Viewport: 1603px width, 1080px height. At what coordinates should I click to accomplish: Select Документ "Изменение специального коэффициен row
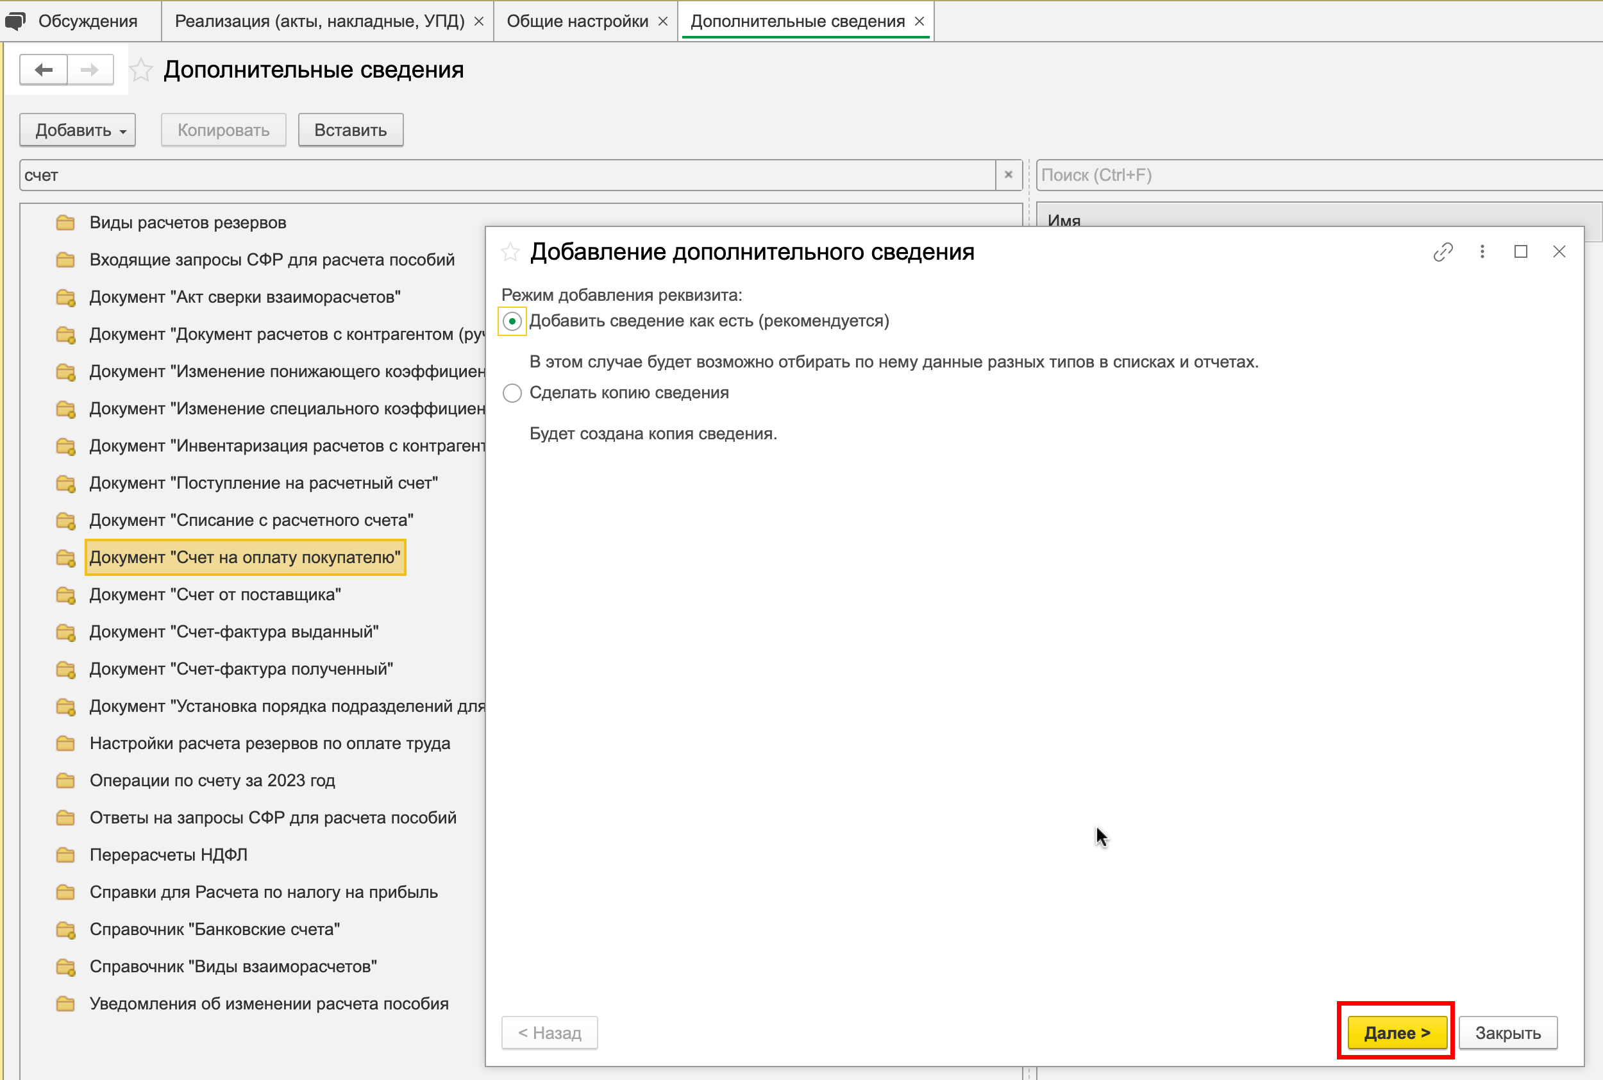coord(287,409)
